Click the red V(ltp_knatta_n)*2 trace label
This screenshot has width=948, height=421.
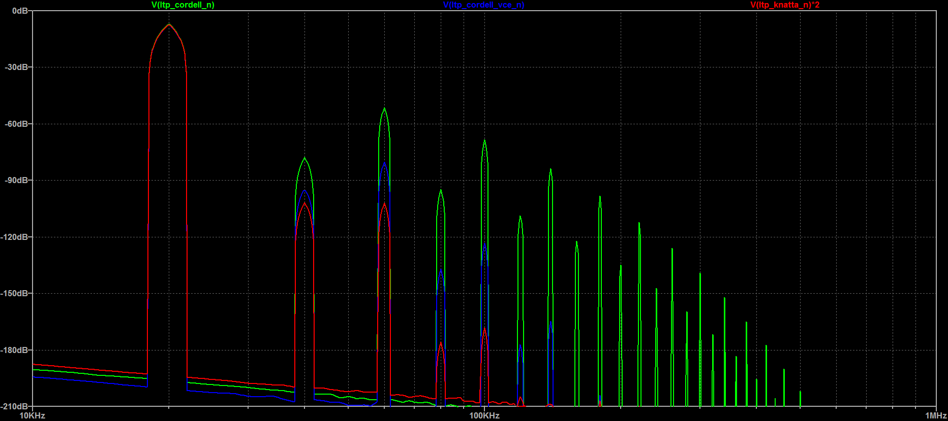pos(785,5)
